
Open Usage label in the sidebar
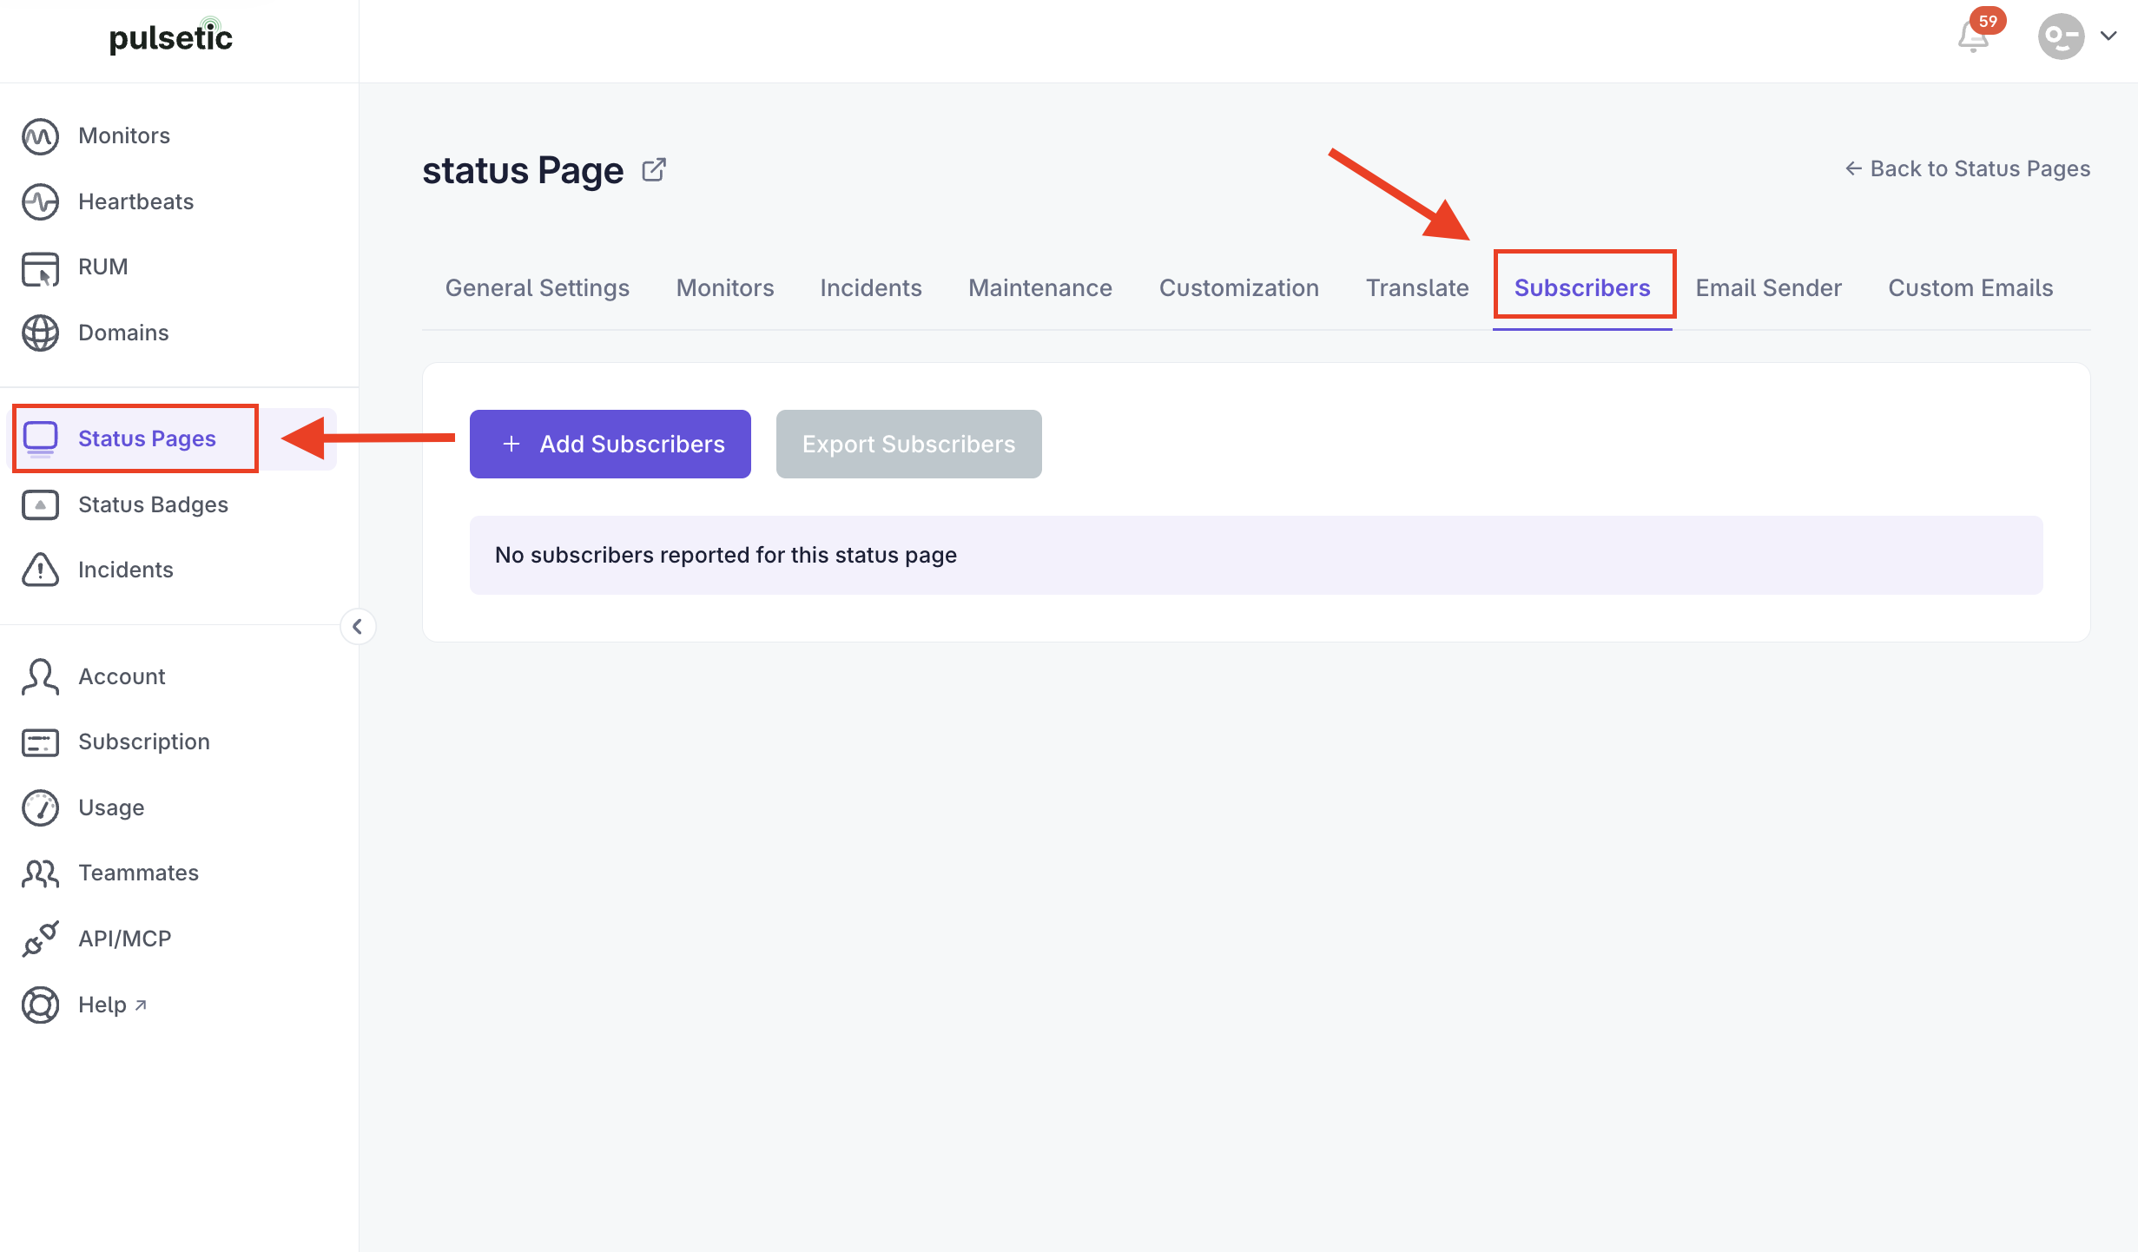tap(111, 807)
